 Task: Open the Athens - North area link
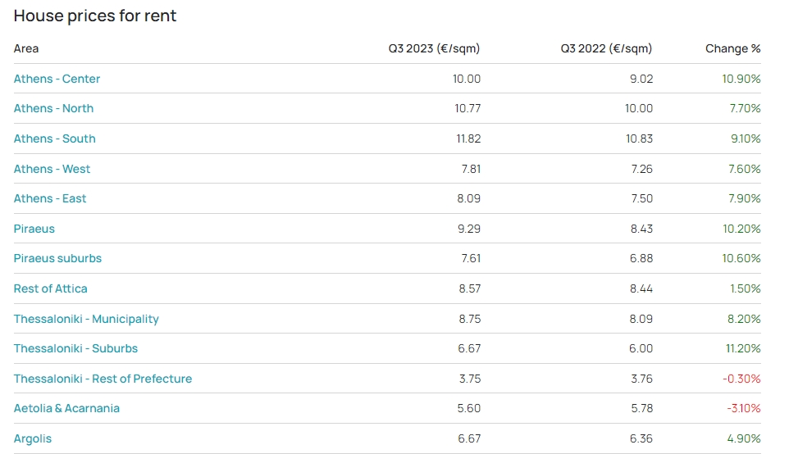click(53, 109)
